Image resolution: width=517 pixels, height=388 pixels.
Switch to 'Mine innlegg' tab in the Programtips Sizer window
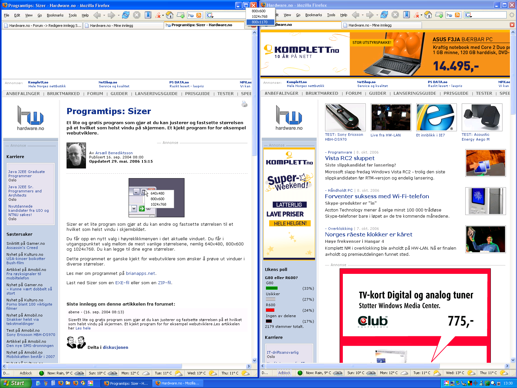click(x=123, y=26)
